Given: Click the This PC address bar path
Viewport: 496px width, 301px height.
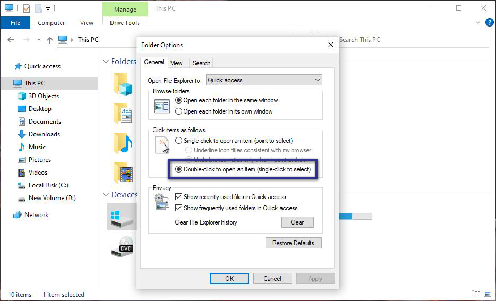Looking at the screenshot, I should (x=88, y=40).
